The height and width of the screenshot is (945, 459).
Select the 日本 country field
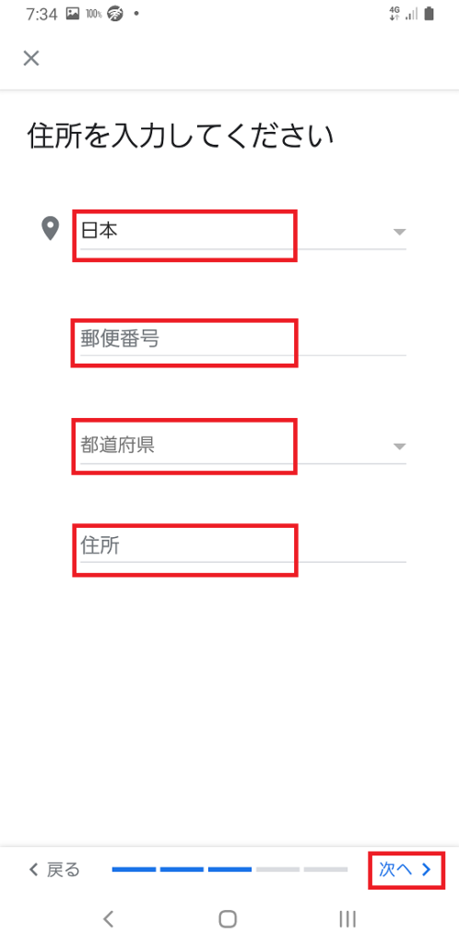[x=243, y=232]
